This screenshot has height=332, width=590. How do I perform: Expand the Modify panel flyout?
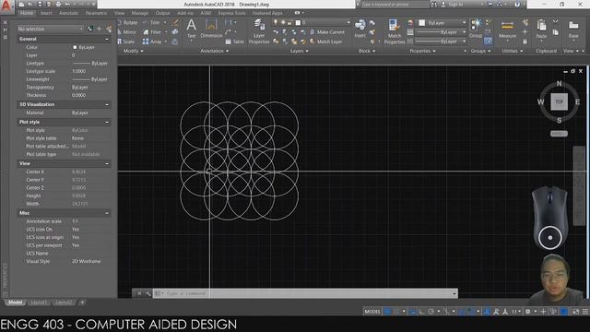134,51
